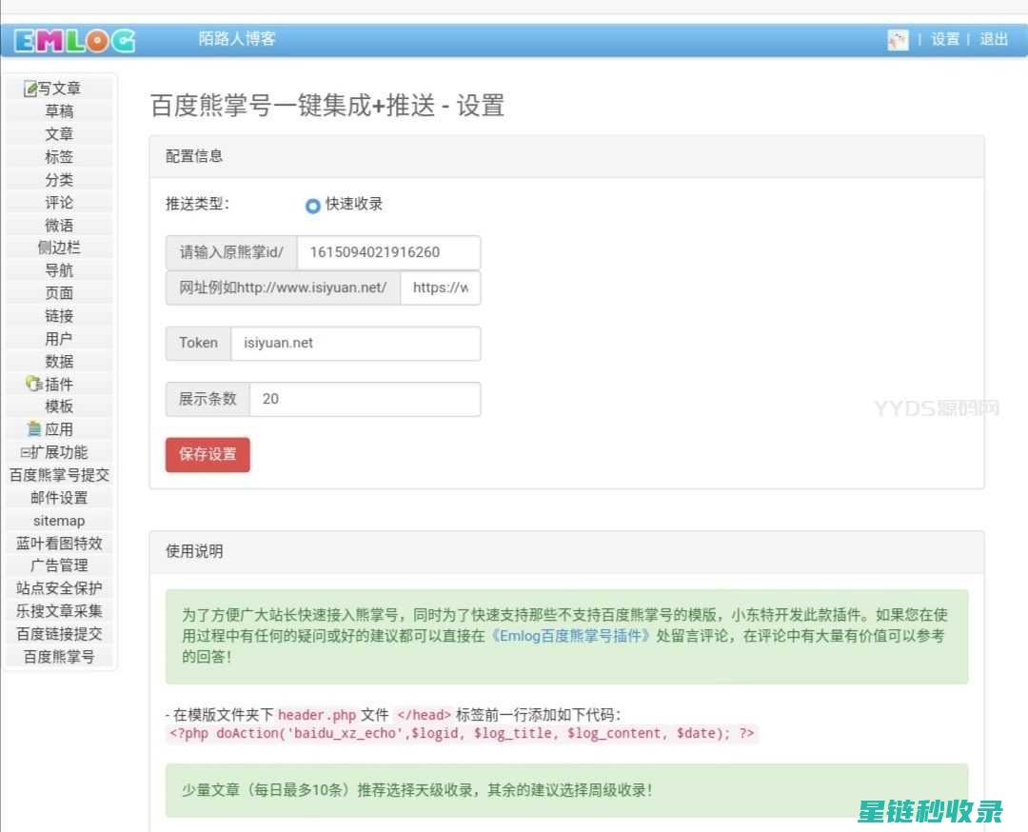Open 模板 in the sidebar
Screen dimensions: 1028x832
click(59, 406)
